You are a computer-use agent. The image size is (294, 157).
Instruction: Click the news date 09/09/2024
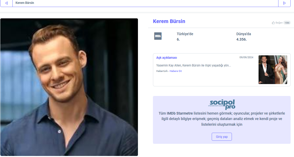(x=246, y=57)
